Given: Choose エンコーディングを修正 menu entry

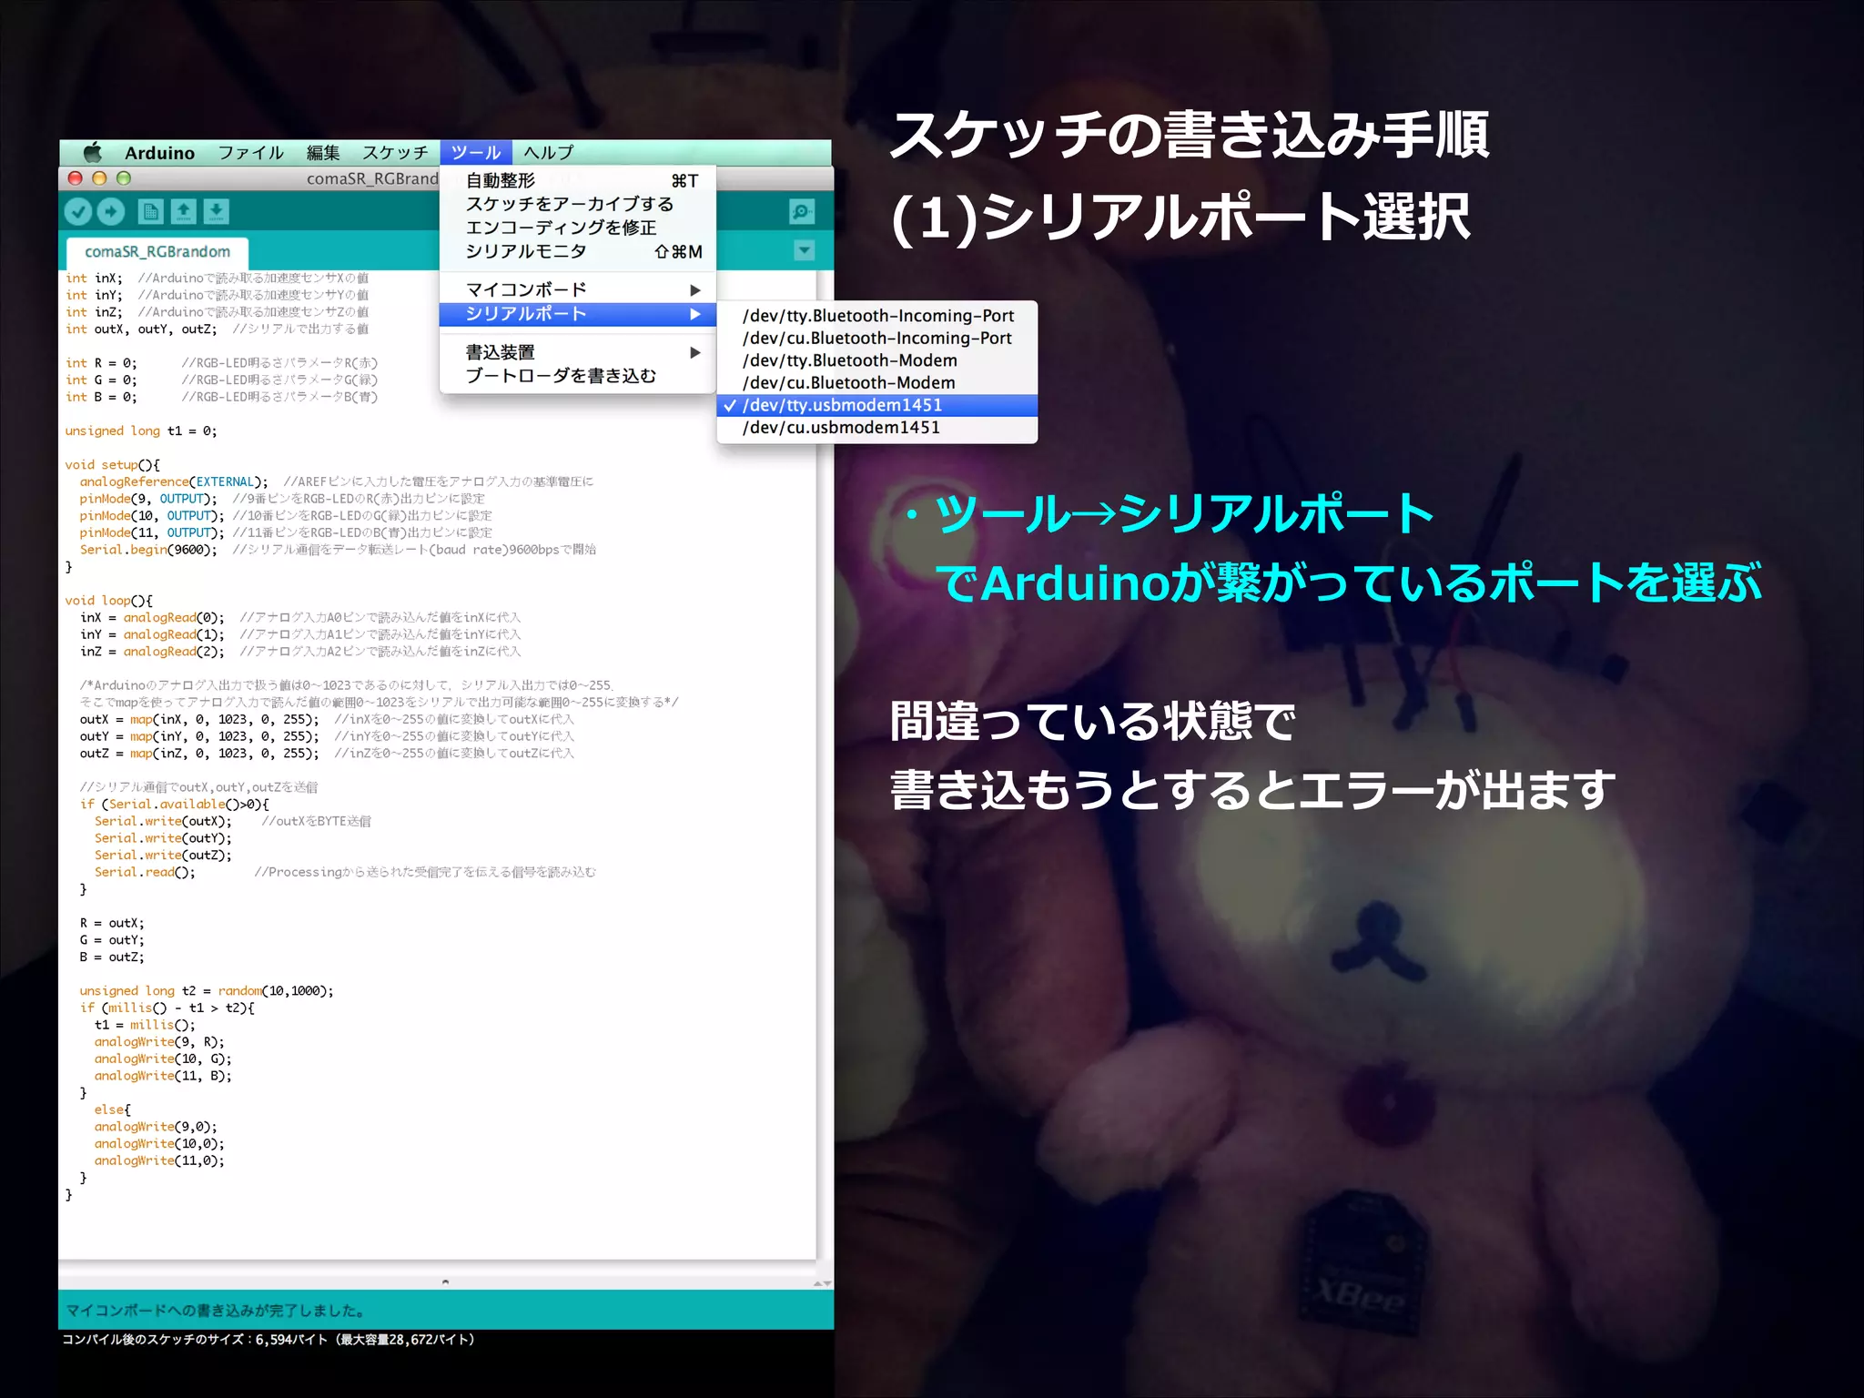Looking at the screenshot, I should [578, 228].
